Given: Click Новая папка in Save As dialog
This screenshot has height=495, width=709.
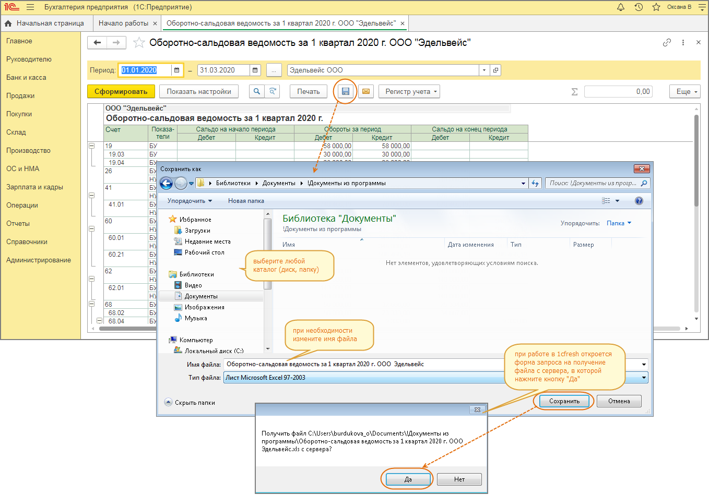Looking at the screenshot, I should pos(246,201).
